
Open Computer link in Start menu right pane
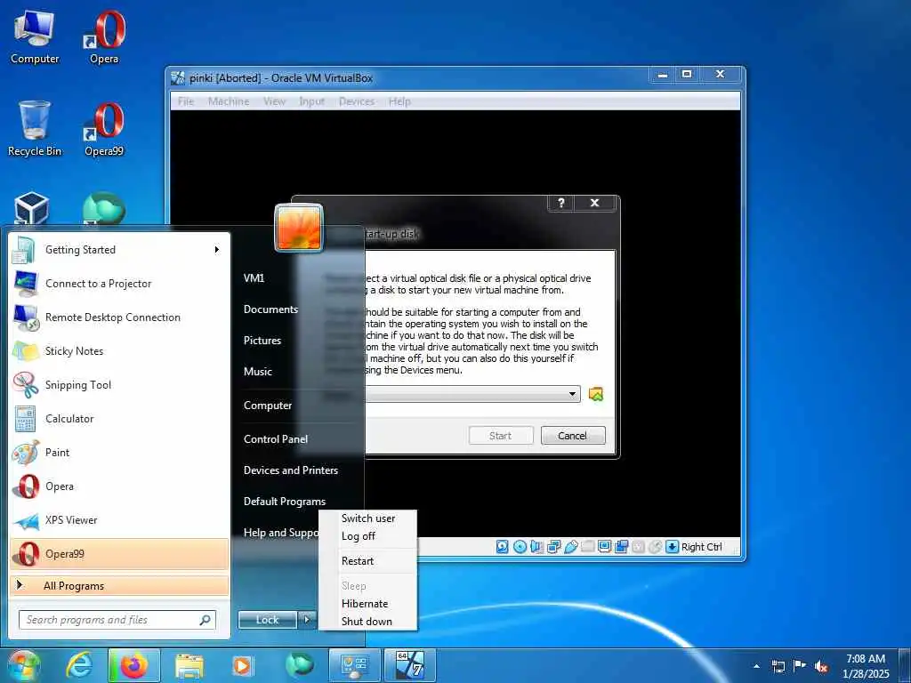pos(267,406)
